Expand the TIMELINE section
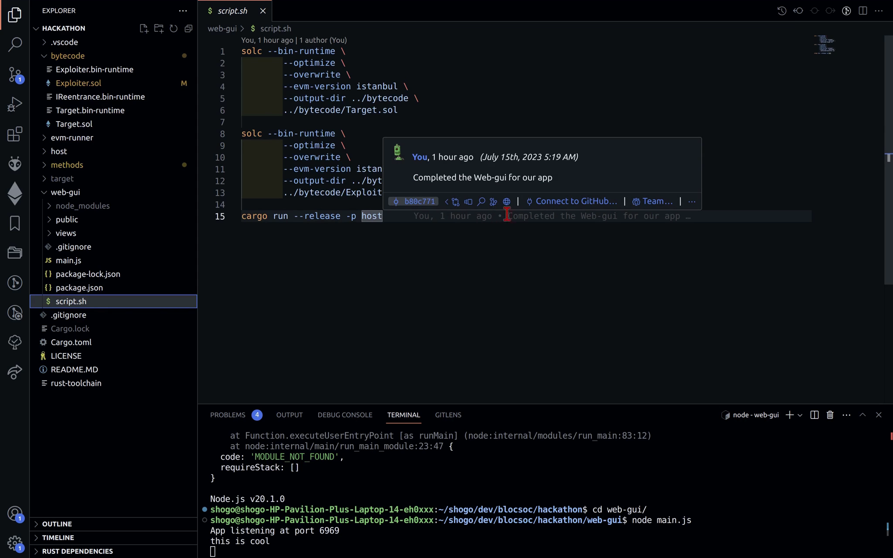 tap(113, 538)
